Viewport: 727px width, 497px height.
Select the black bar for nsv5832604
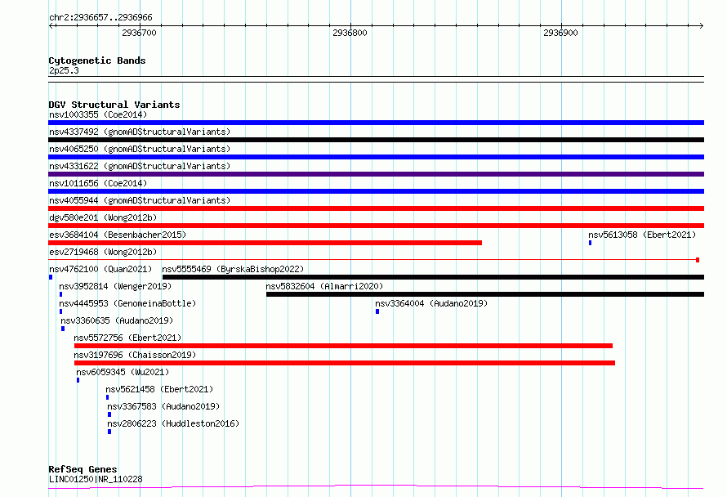485,294
